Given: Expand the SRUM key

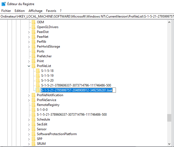Looking at the screenshot, I should (29, 144).
